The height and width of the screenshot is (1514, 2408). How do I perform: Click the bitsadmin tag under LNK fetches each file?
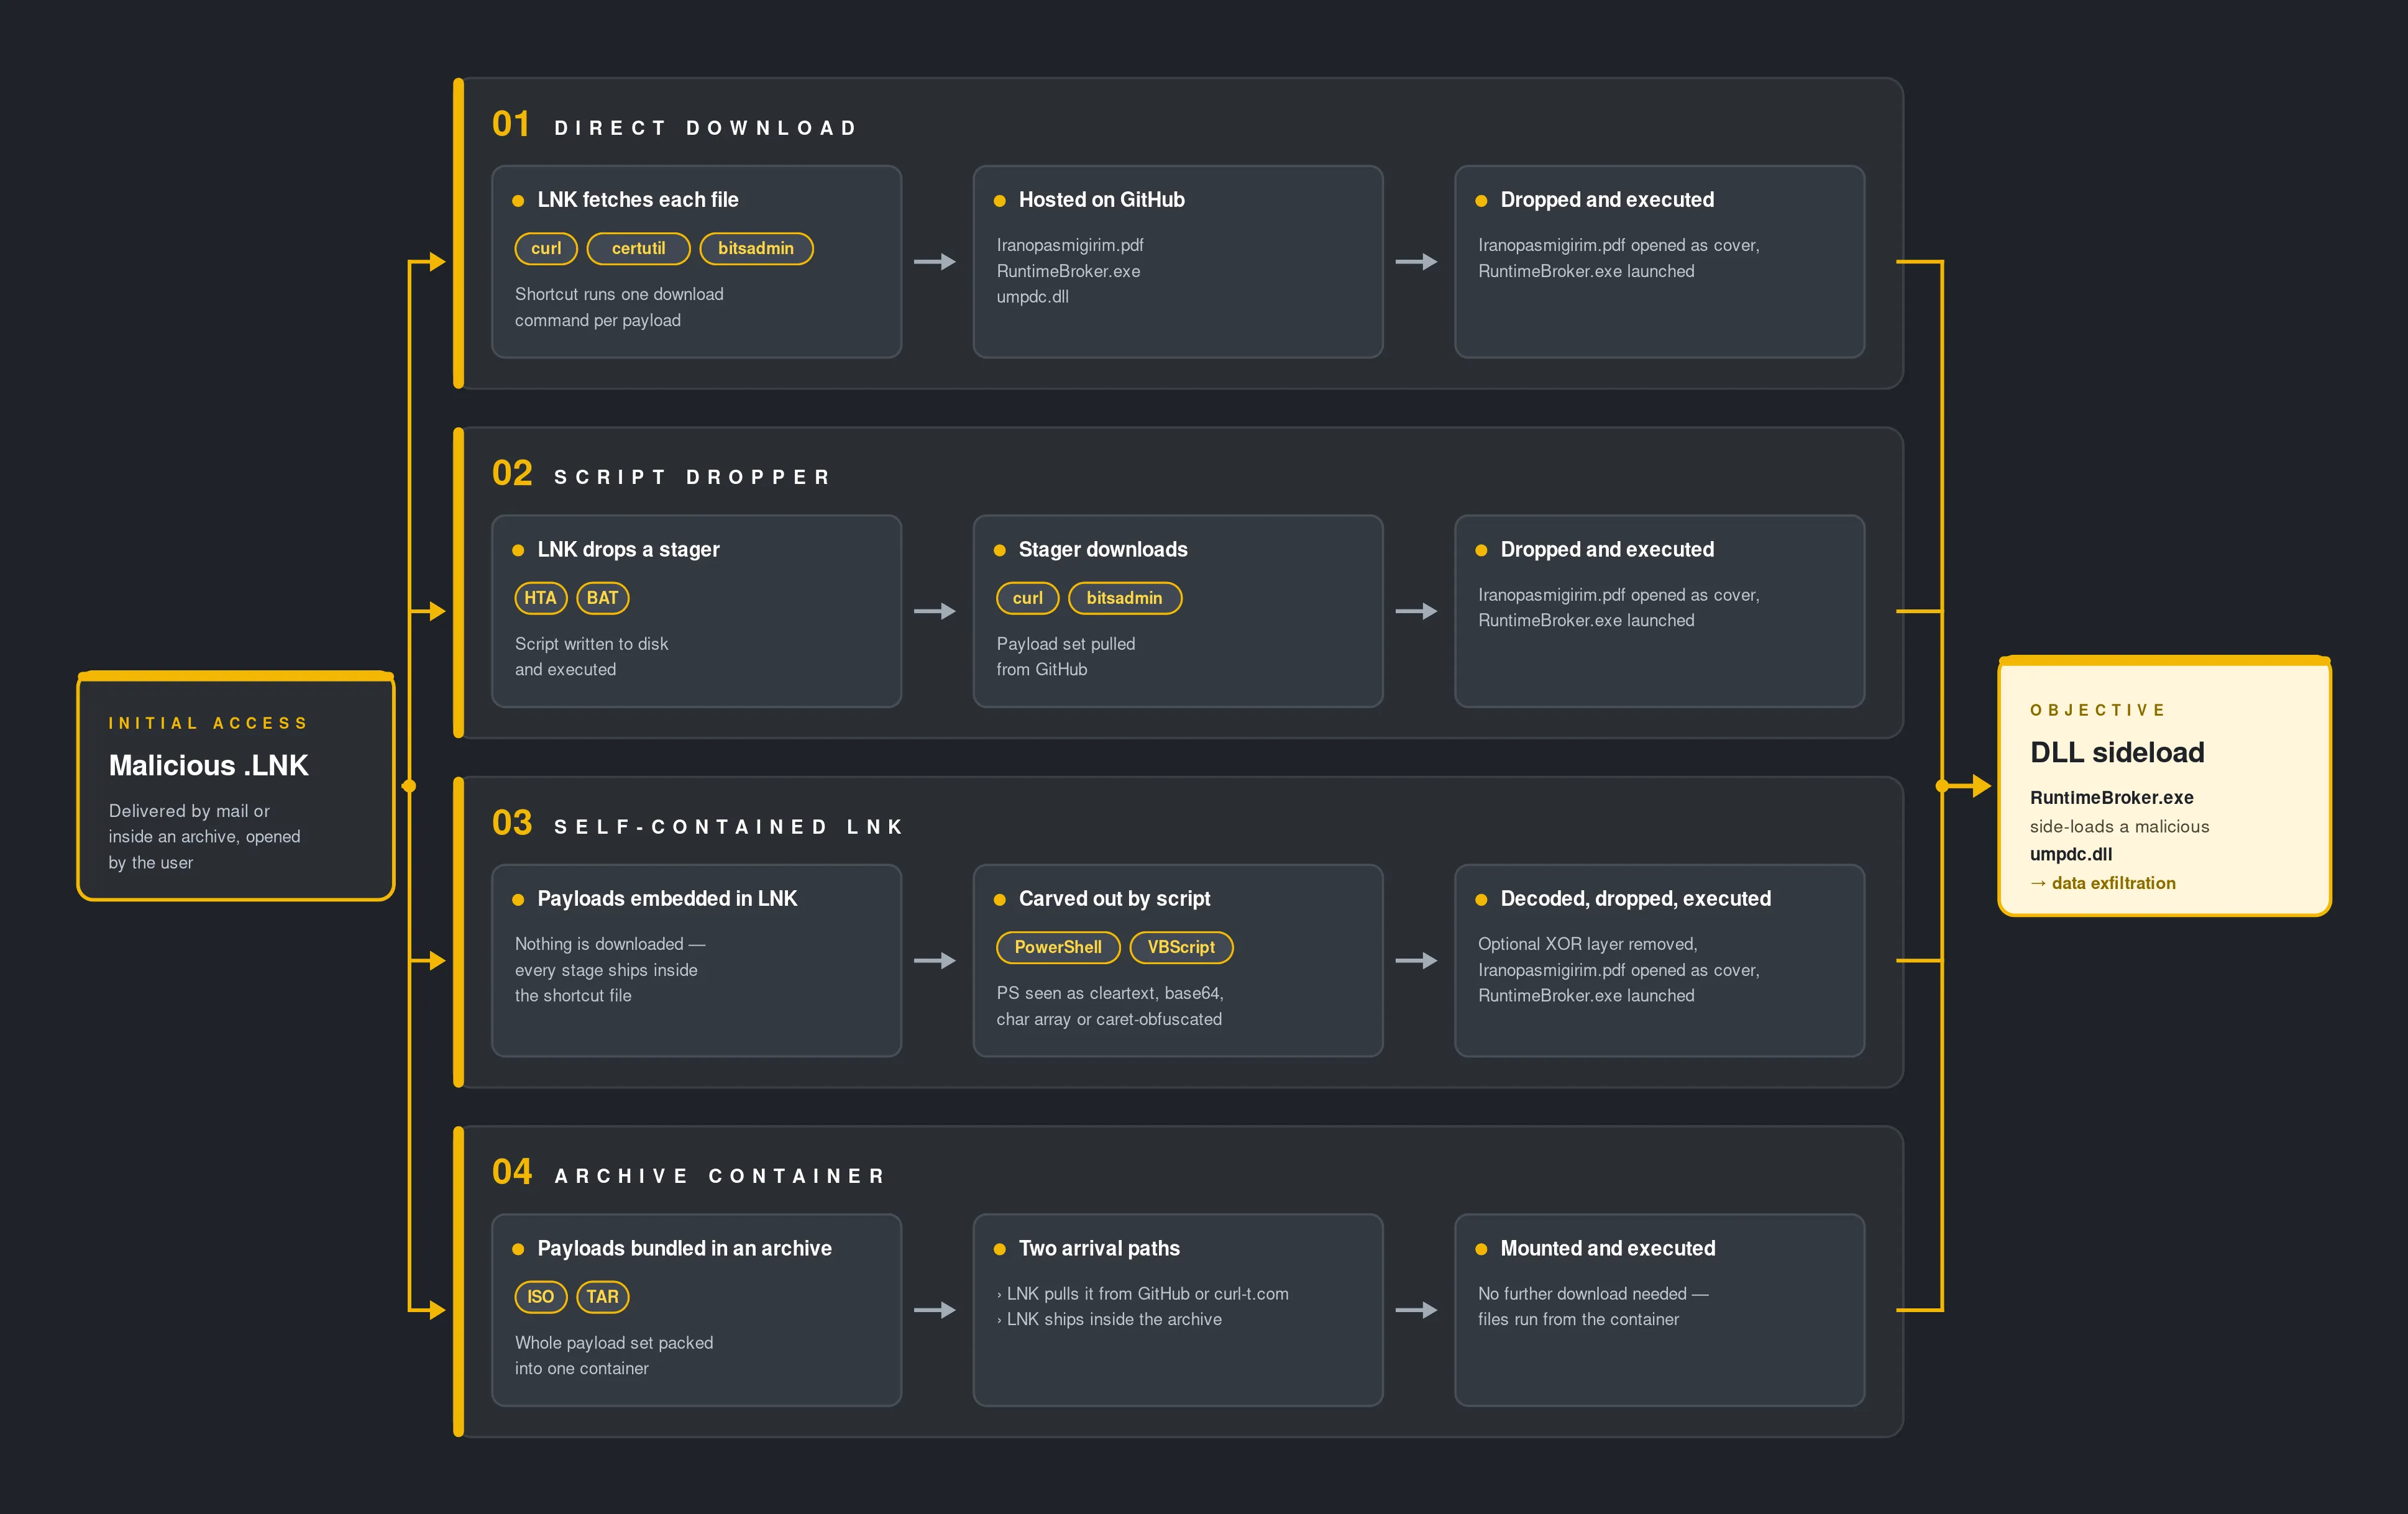pyautogui.click(x=756, y=248)
